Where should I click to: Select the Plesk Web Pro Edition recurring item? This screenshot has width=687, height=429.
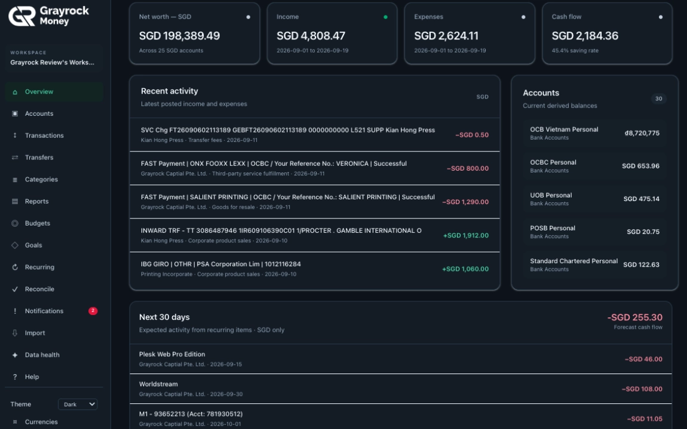[400, 359]
